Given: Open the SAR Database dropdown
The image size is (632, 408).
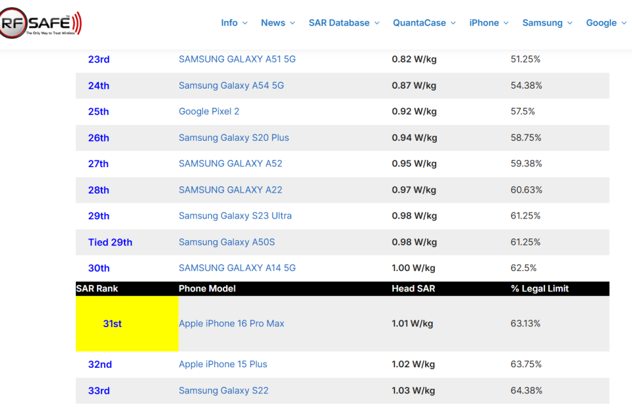Looking at the screenshot, I should 344,23.
